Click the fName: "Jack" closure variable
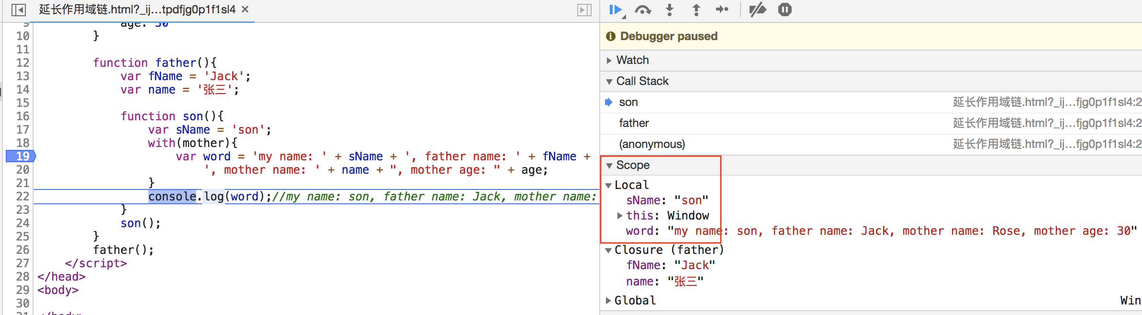Screen dimensions: 1142x315 pos(671,265)
